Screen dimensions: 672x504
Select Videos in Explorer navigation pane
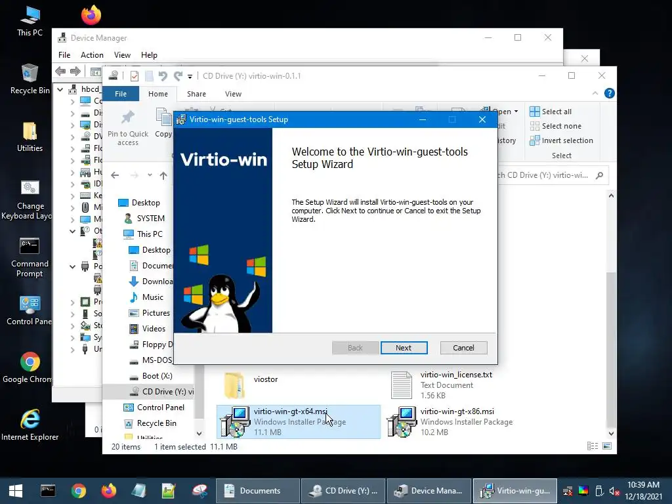[148, 329]
